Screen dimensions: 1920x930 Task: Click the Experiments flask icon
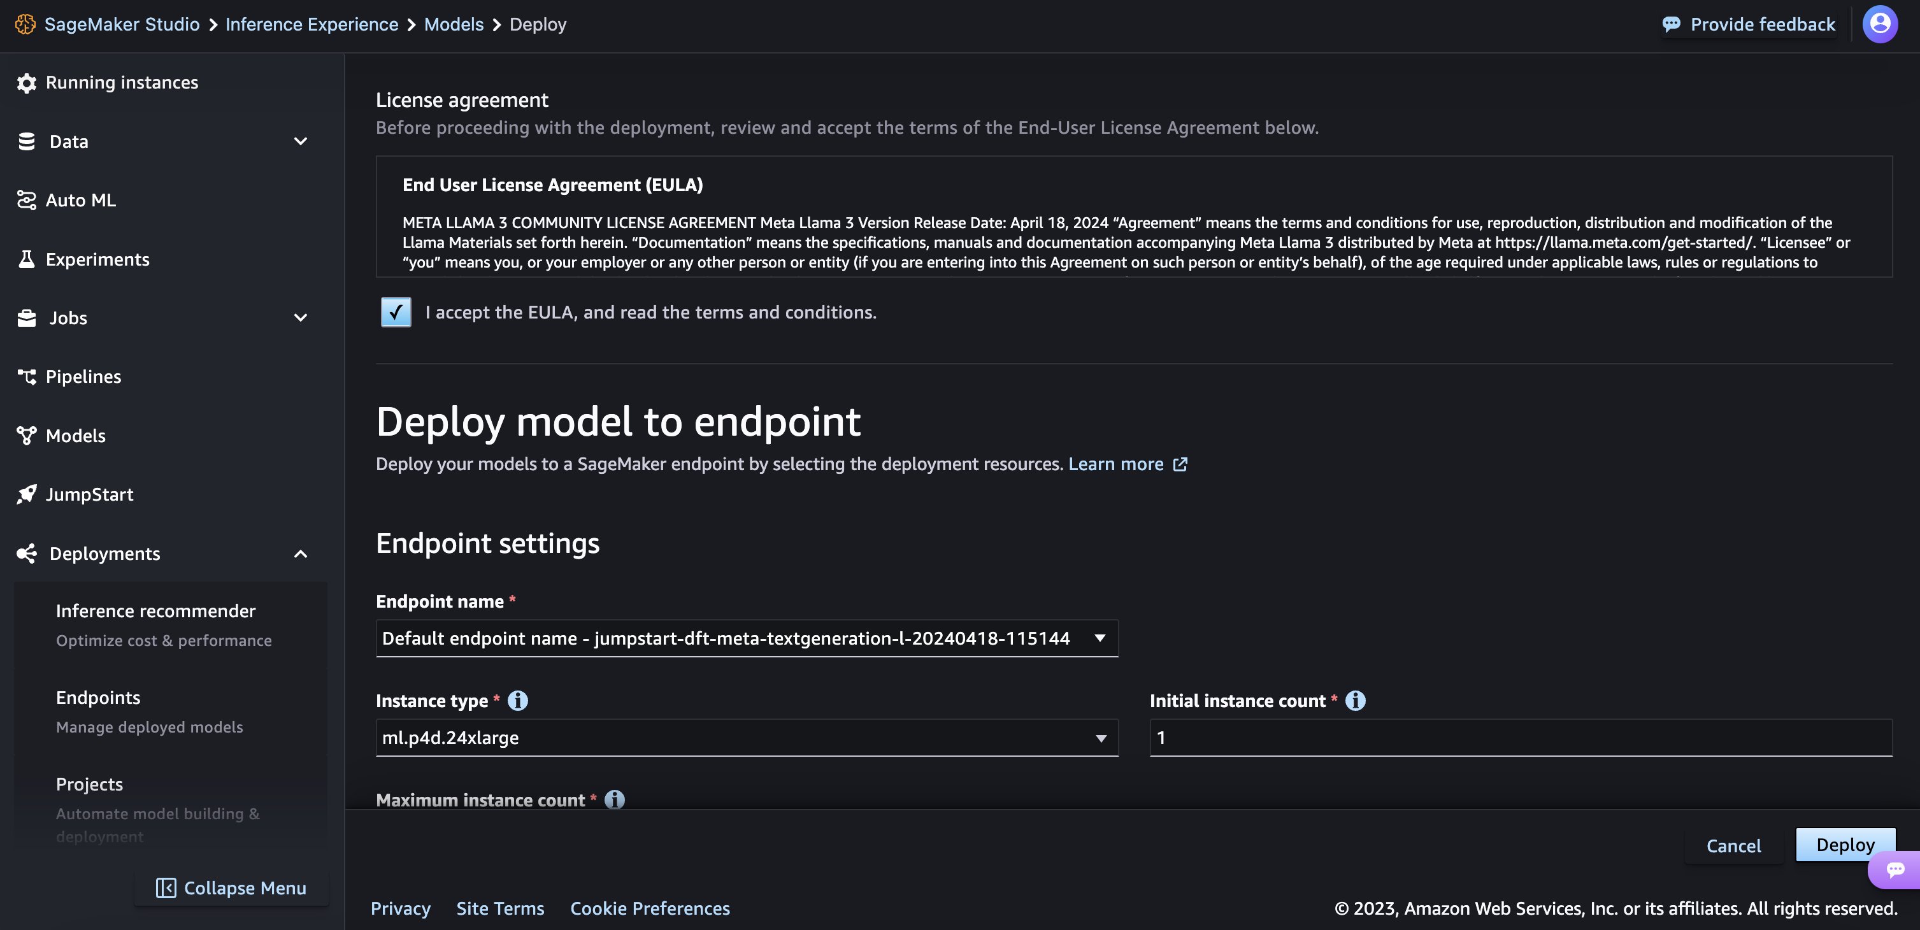[27, 259]
